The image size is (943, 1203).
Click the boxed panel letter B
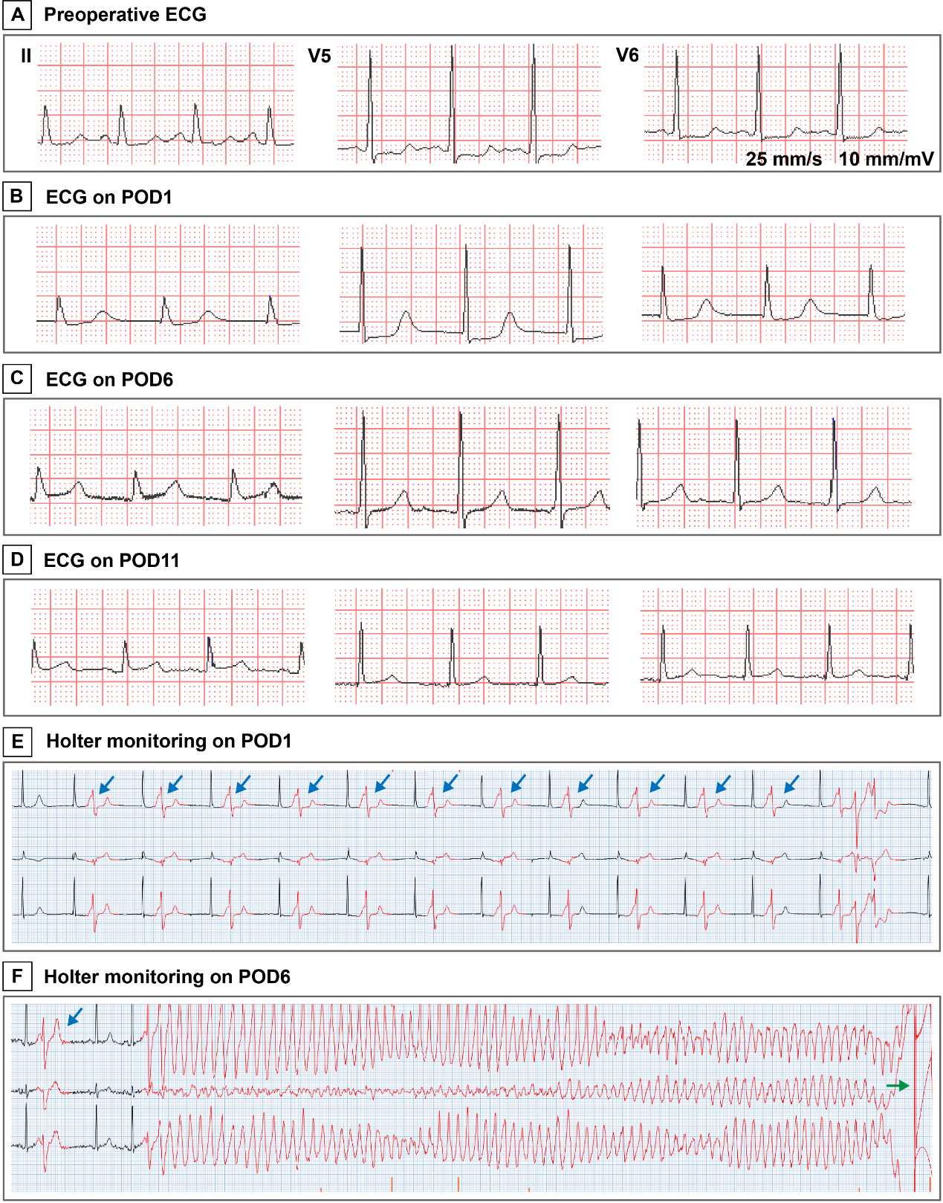click(17, 197)
